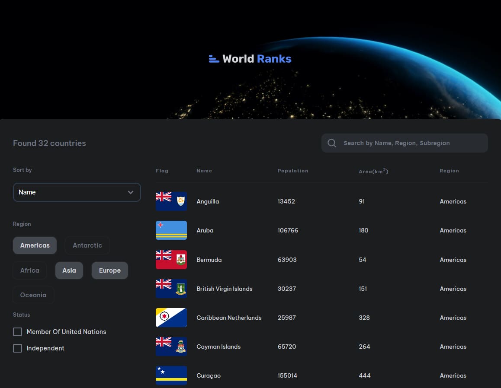Click the Bermuda flag thumbnail

(x=171, y=259)
